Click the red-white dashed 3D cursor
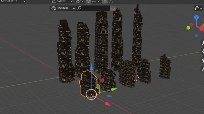This screenshot has width=204, height=114. pyautogui.click(x=135, y=78)
